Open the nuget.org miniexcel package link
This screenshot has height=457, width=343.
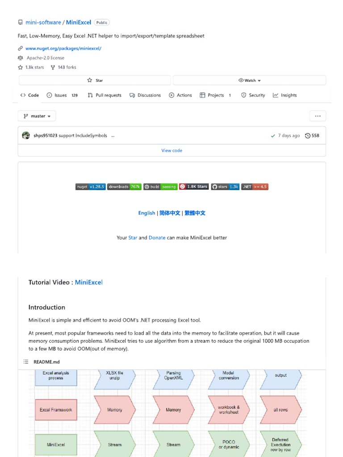pos(63,48)
